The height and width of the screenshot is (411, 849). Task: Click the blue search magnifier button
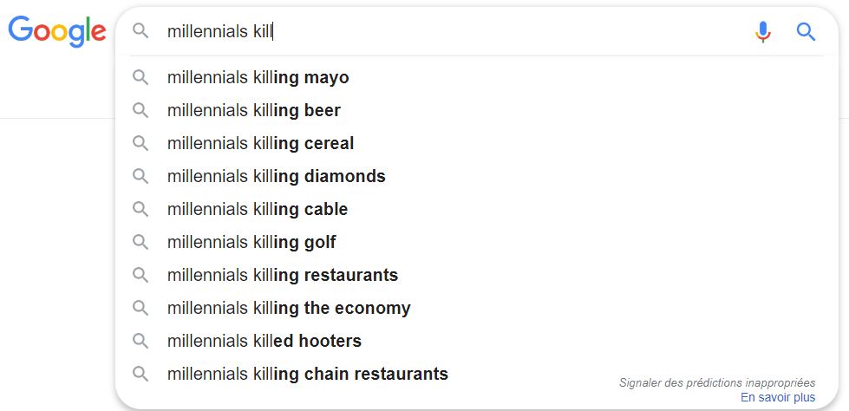coord(806,32)
